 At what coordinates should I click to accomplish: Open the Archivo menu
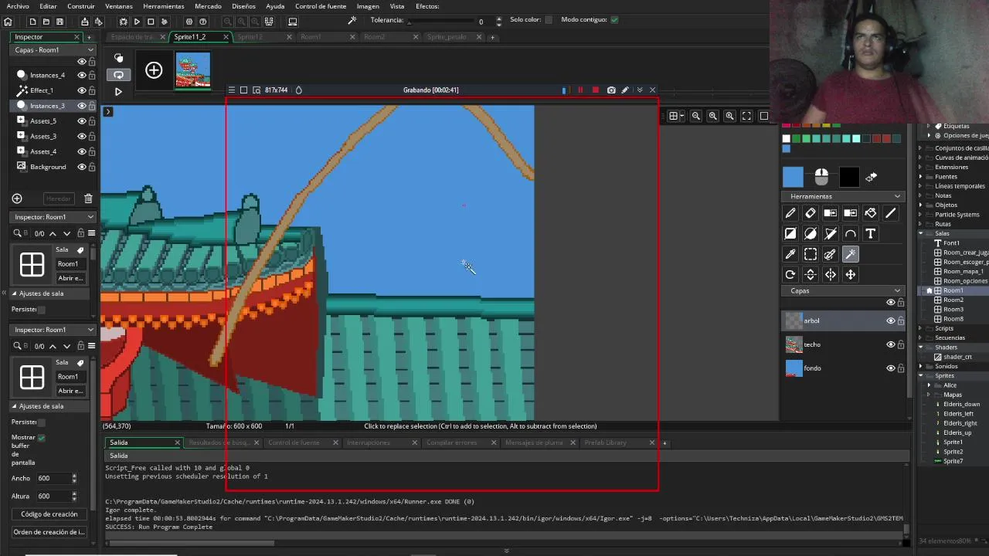coord(18,6)
